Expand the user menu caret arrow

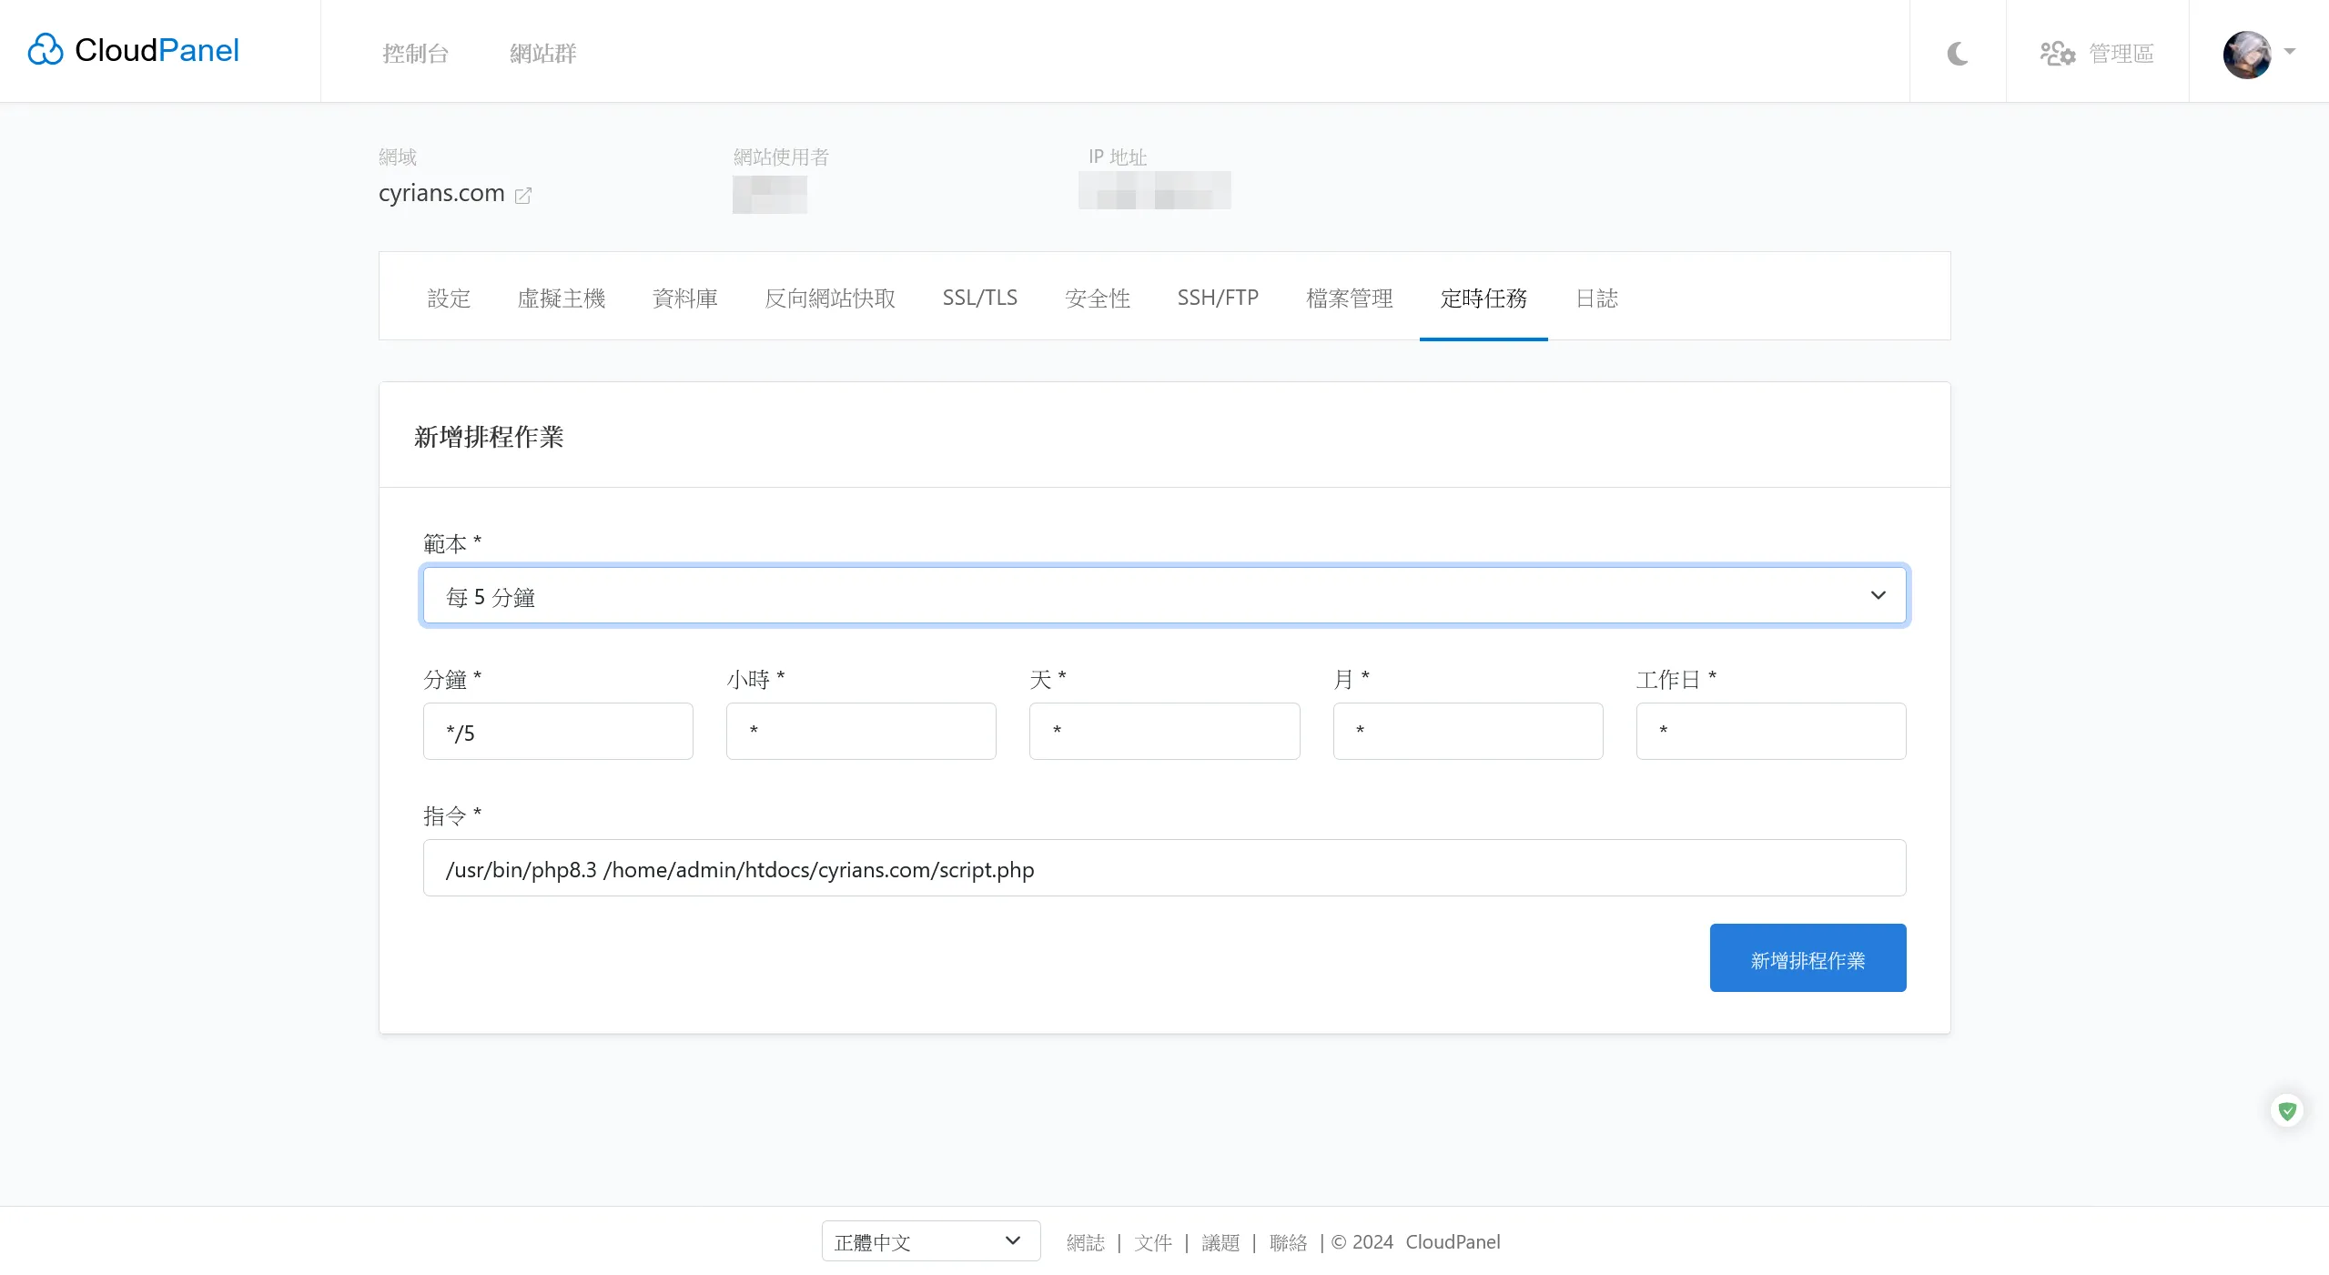[x=2290, y=52]
